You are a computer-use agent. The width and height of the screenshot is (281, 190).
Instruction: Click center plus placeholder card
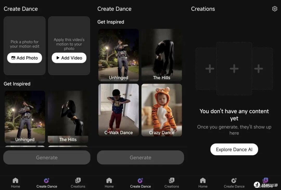point(234,69)
